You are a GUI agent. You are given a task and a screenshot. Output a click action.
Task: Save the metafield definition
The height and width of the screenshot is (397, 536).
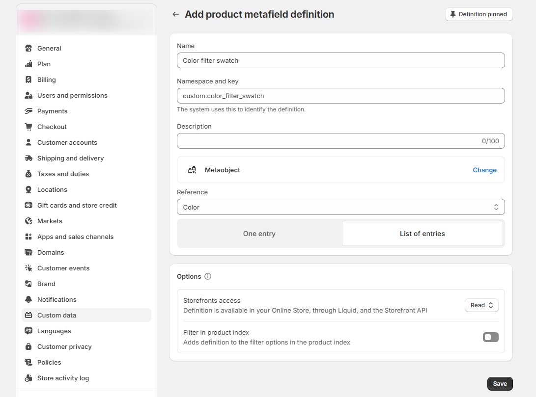(500, 384)
